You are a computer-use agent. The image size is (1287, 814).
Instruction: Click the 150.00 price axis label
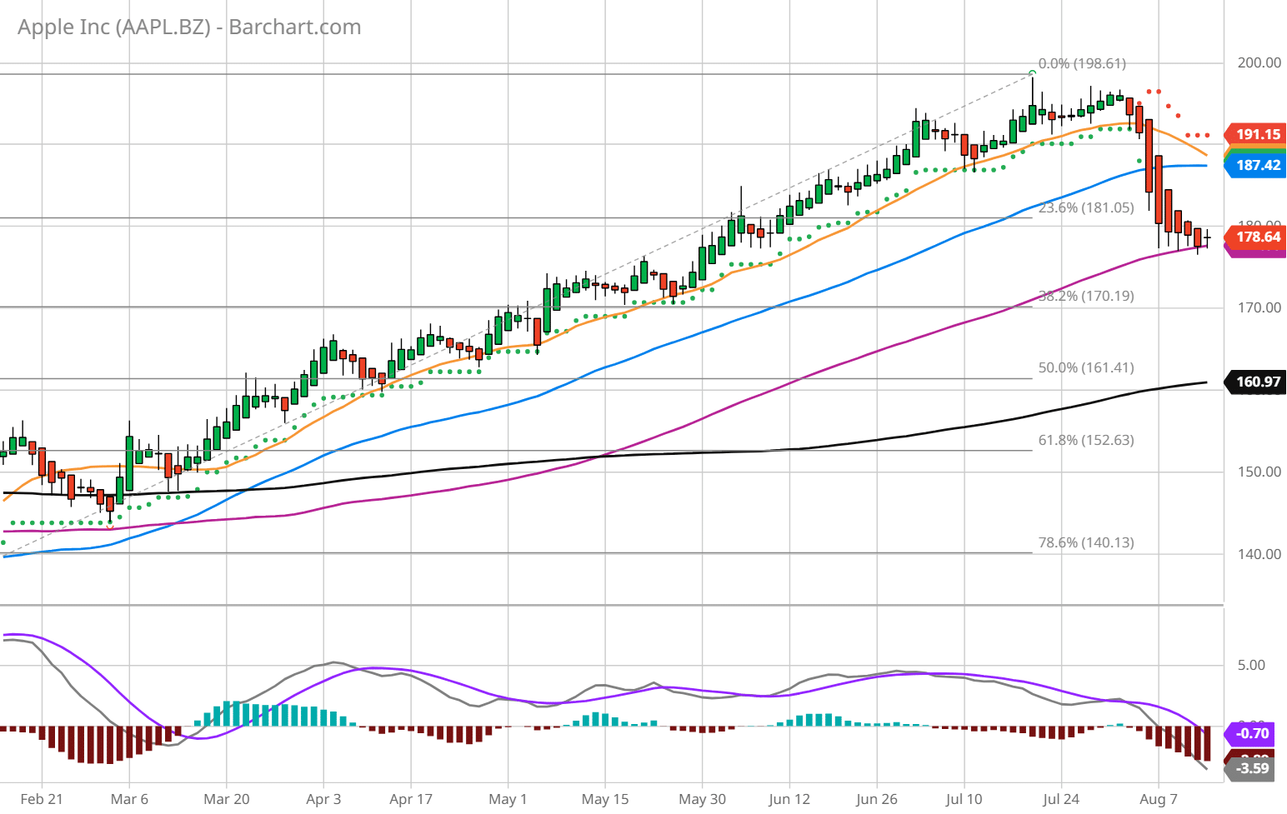pos(1259,472)
